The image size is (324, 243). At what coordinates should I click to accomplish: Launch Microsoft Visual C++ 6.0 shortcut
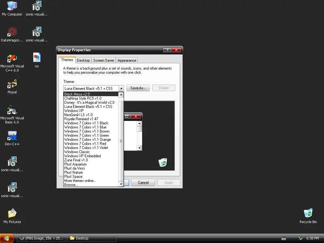click(12, 63)
